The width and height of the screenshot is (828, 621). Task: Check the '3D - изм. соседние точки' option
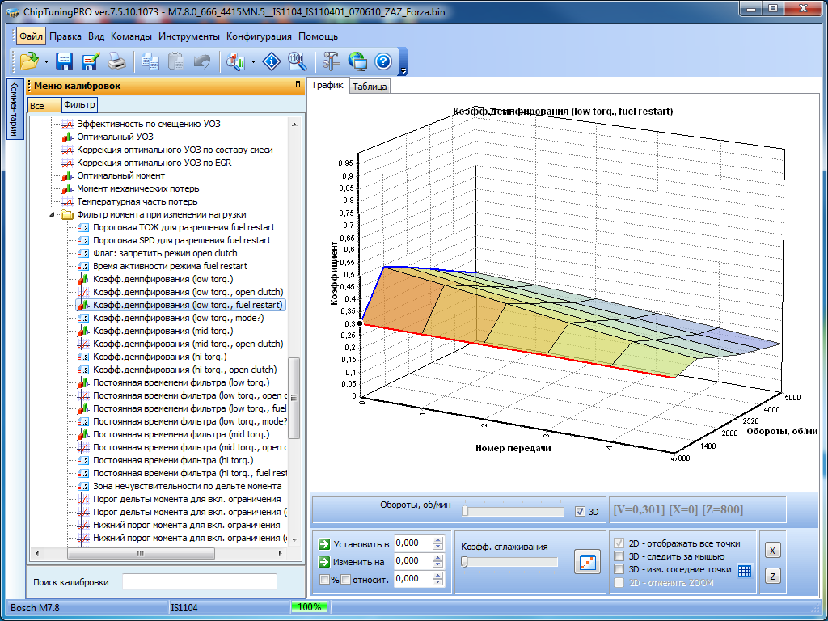[619, 569]
